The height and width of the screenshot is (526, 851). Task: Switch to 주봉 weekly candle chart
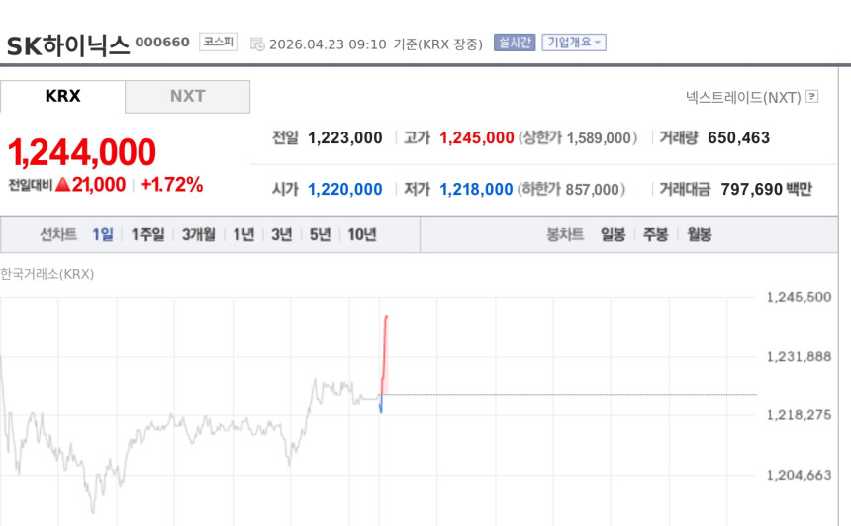[656, 235]
